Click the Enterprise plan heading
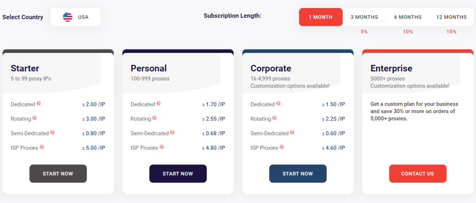The height and width of the screenshot is (203, 476). click(x=391, y=69)
